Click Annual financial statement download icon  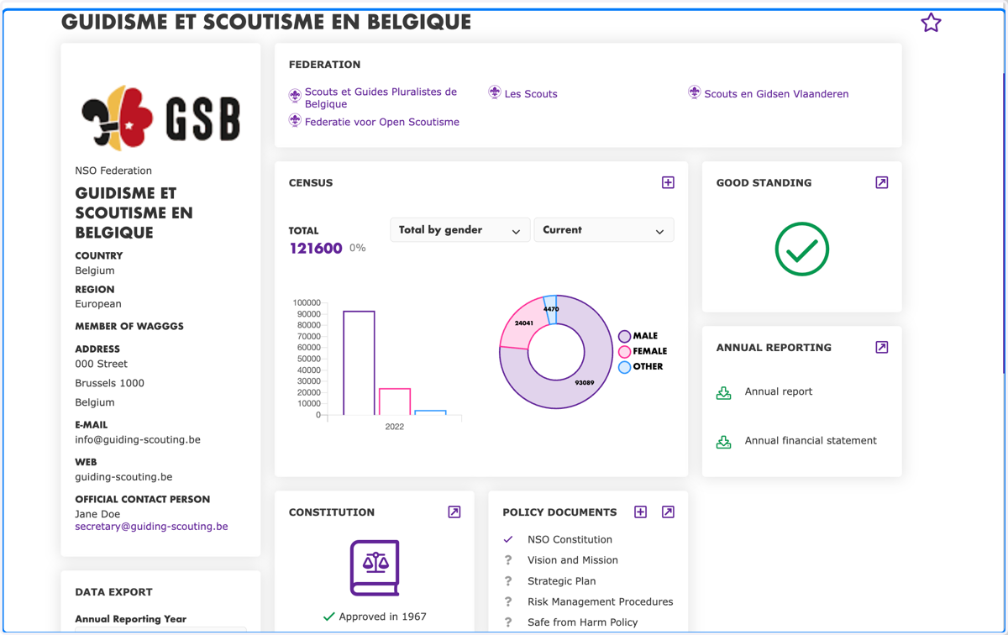click(723, 441)
